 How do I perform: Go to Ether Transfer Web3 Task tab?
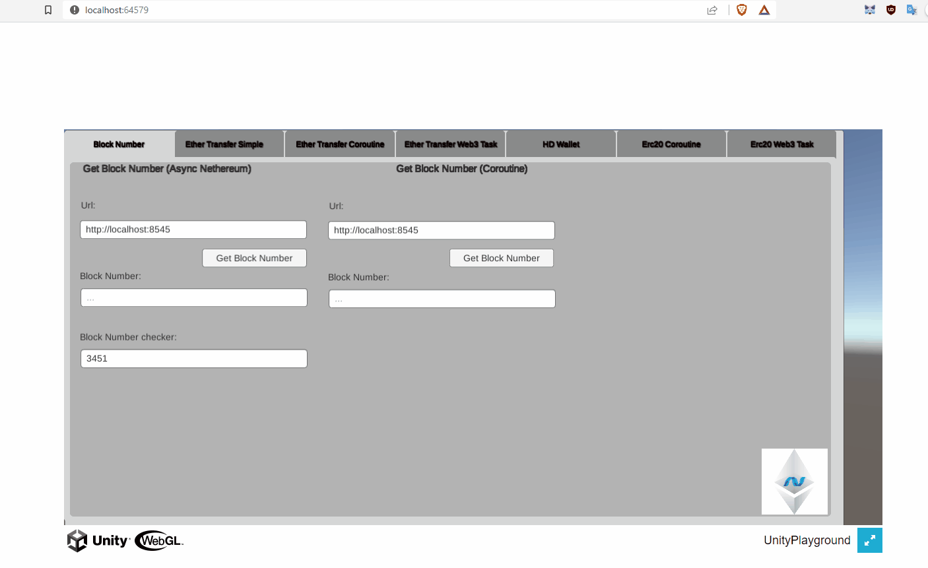click(x=451, y=144)
